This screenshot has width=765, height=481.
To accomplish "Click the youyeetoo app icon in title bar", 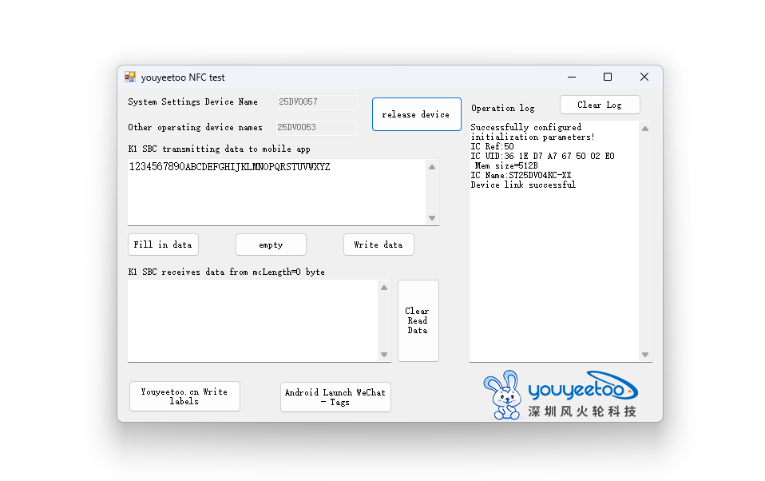I will [130, 78].
